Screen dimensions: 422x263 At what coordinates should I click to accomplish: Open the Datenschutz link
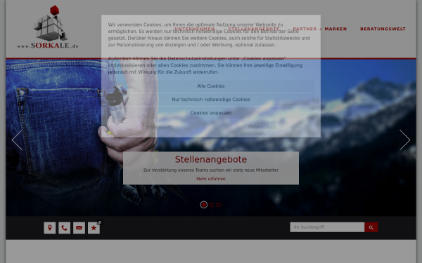click(262, 127)
